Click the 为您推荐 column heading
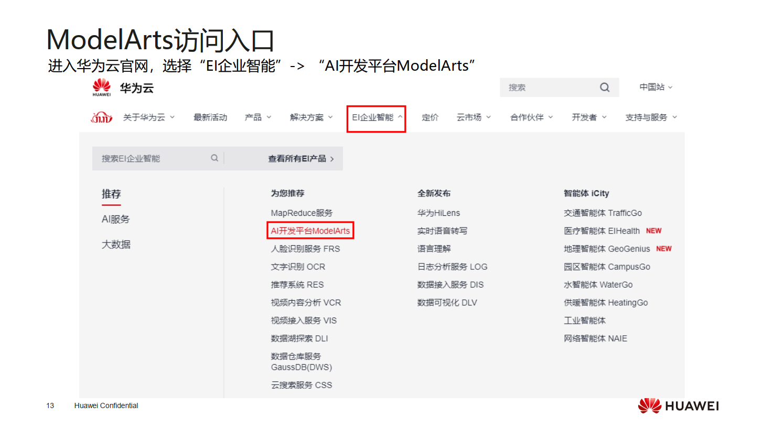This screenshot has height=428, width=763. (x=287, y=193)
